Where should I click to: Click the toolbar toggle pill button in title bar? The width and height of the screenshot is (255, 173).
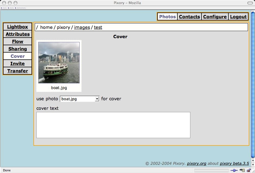pos(250,3)
